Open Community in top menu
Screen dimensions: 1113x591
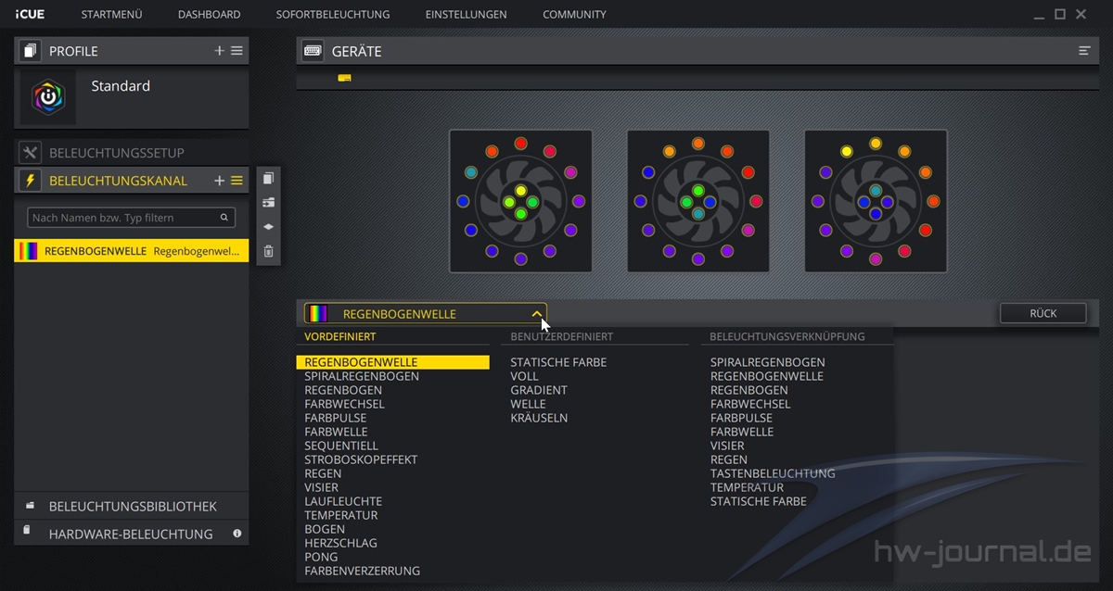click(574, 14)
